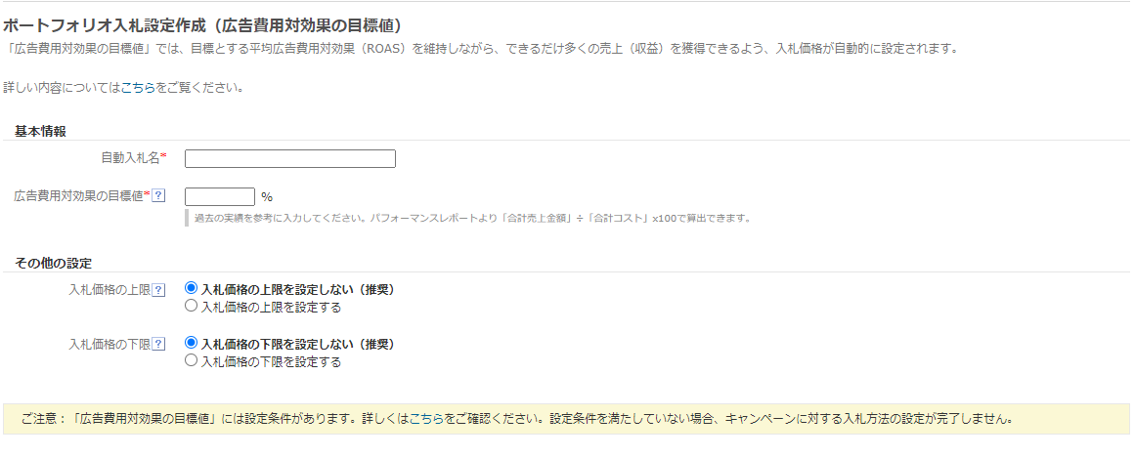1135x458 pixels.
Task: Open こちら link after 詳しい内容については
Action: pyautogui.click(x=138, y=88)
